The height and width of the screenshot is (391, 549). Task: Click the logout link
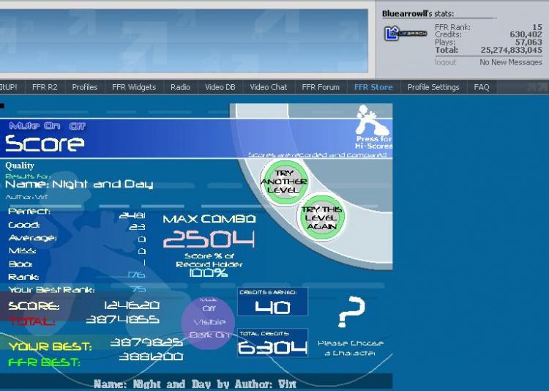445,62
